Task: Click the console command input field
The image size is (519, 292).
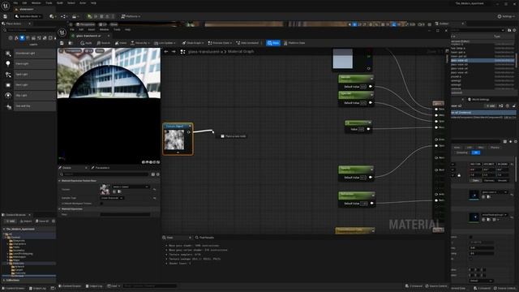Action: click(149, 286)
